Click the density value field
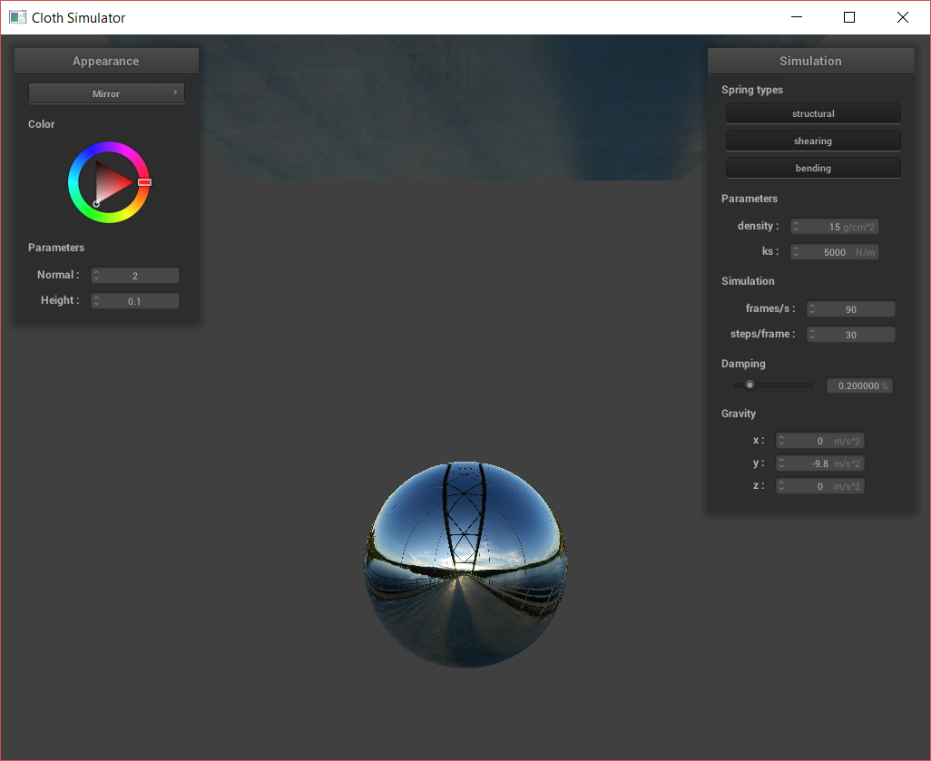Image resolution: width=931 pixels, height=761 pixels. point(834,227)
